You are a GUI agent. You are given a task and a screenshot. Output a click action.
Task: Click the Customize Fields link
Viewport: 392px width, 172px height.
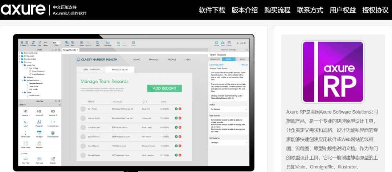click(216, 65)
